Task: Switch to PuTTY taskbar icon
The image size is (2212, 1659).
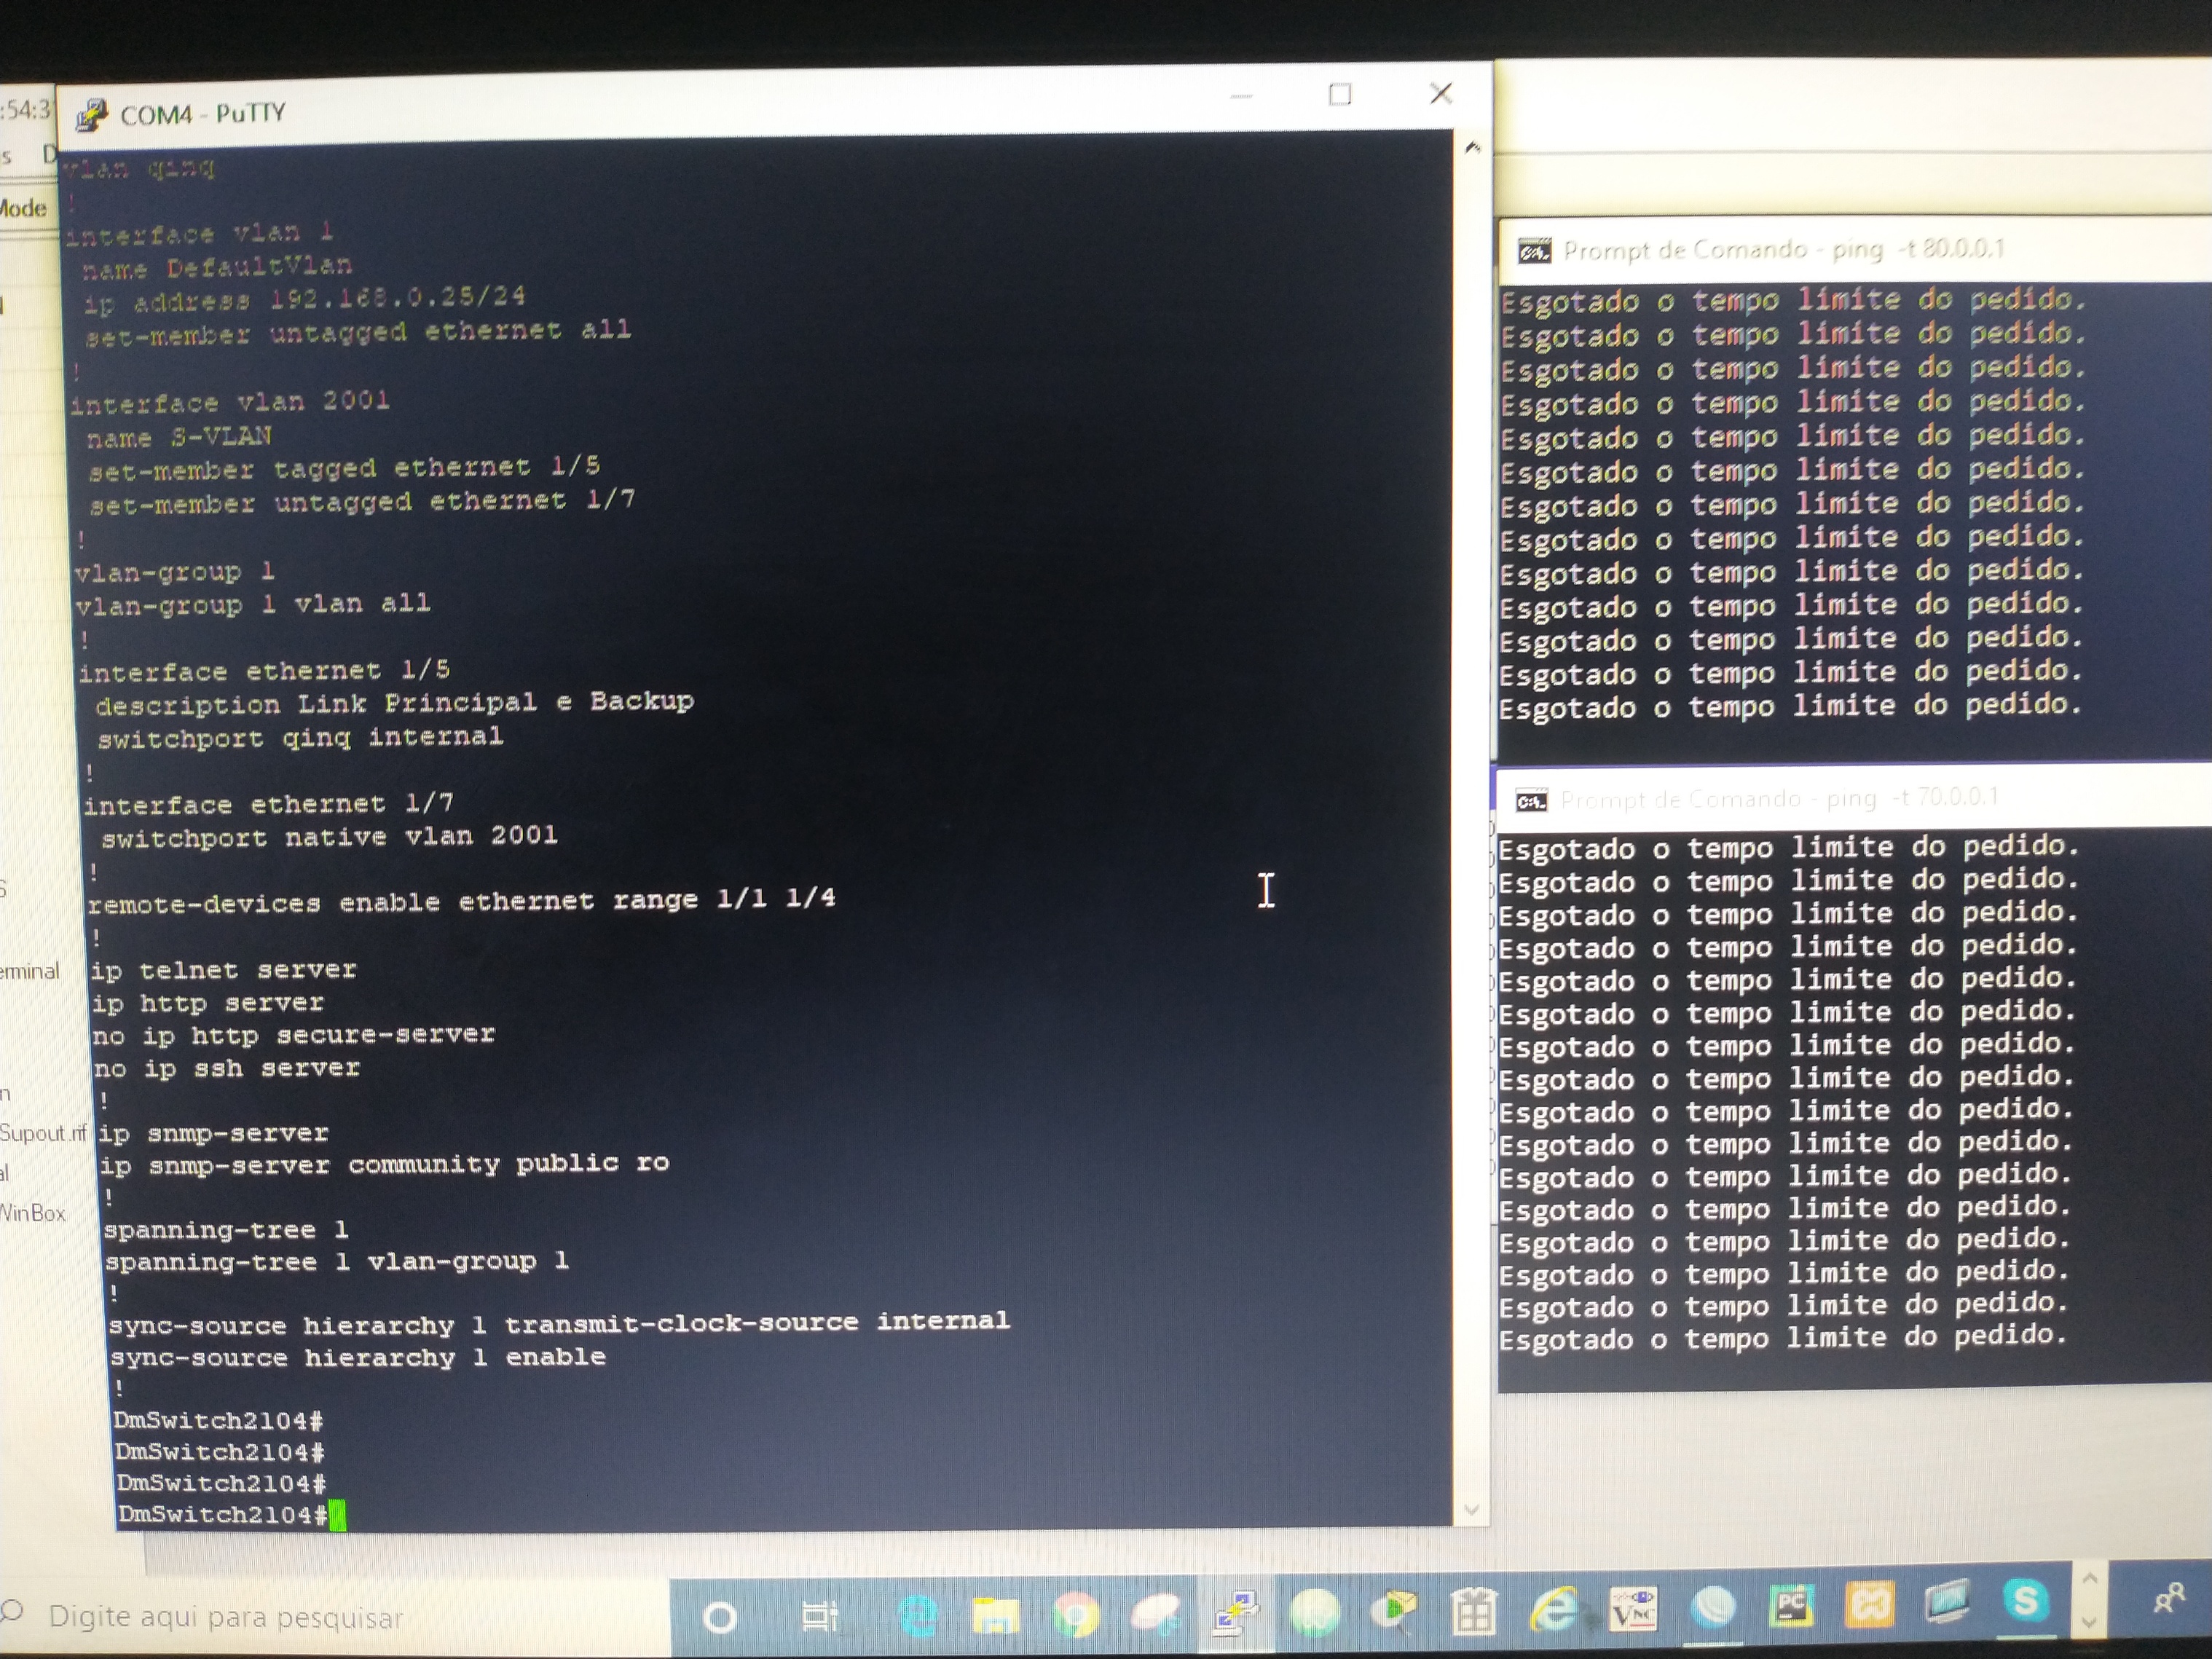Action: point(1236,1613)
